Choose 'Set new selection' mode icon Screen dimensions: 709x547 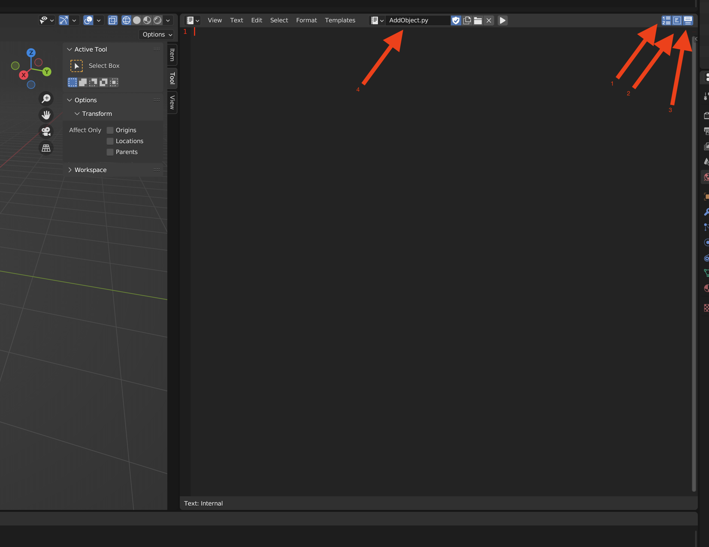(72, 83)
